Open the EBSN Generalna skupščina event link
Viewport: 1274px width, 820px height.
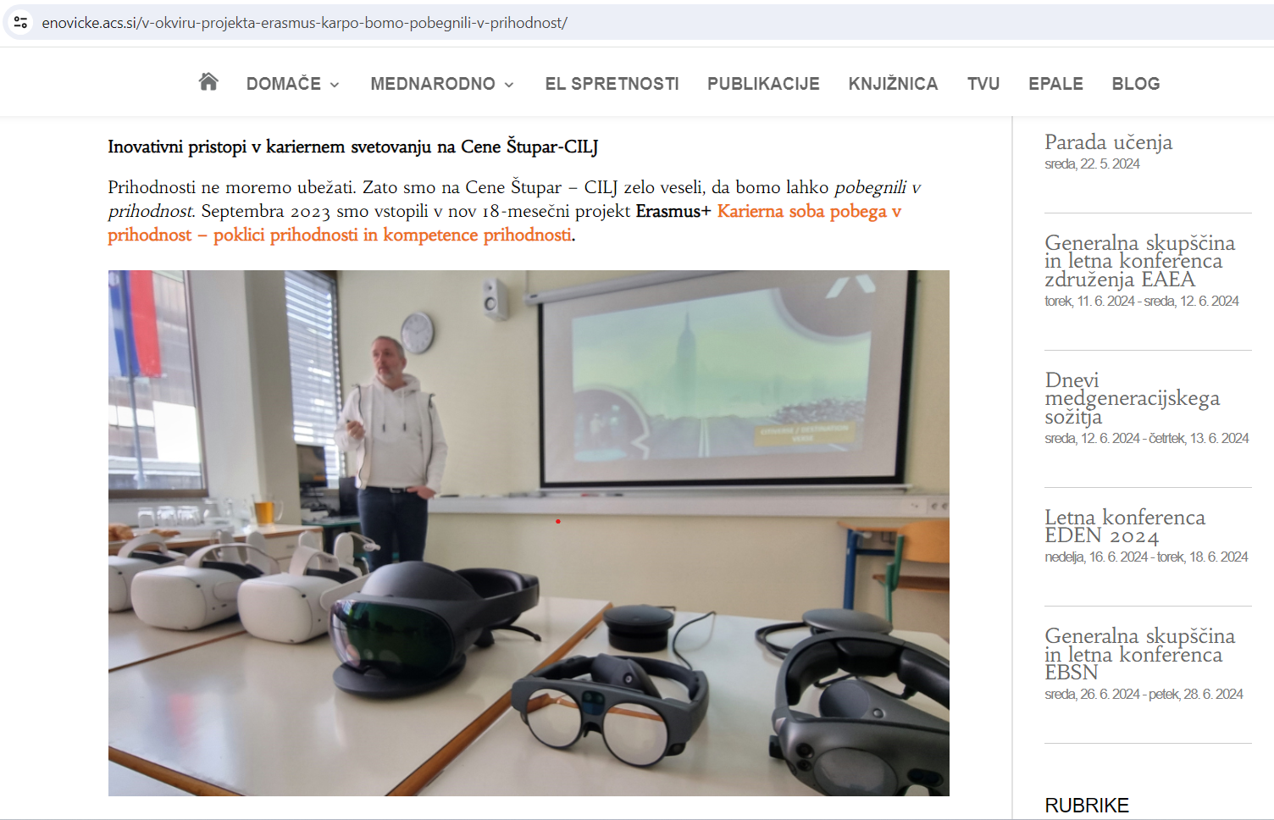pyautogui.click(x=1139, y=654)
